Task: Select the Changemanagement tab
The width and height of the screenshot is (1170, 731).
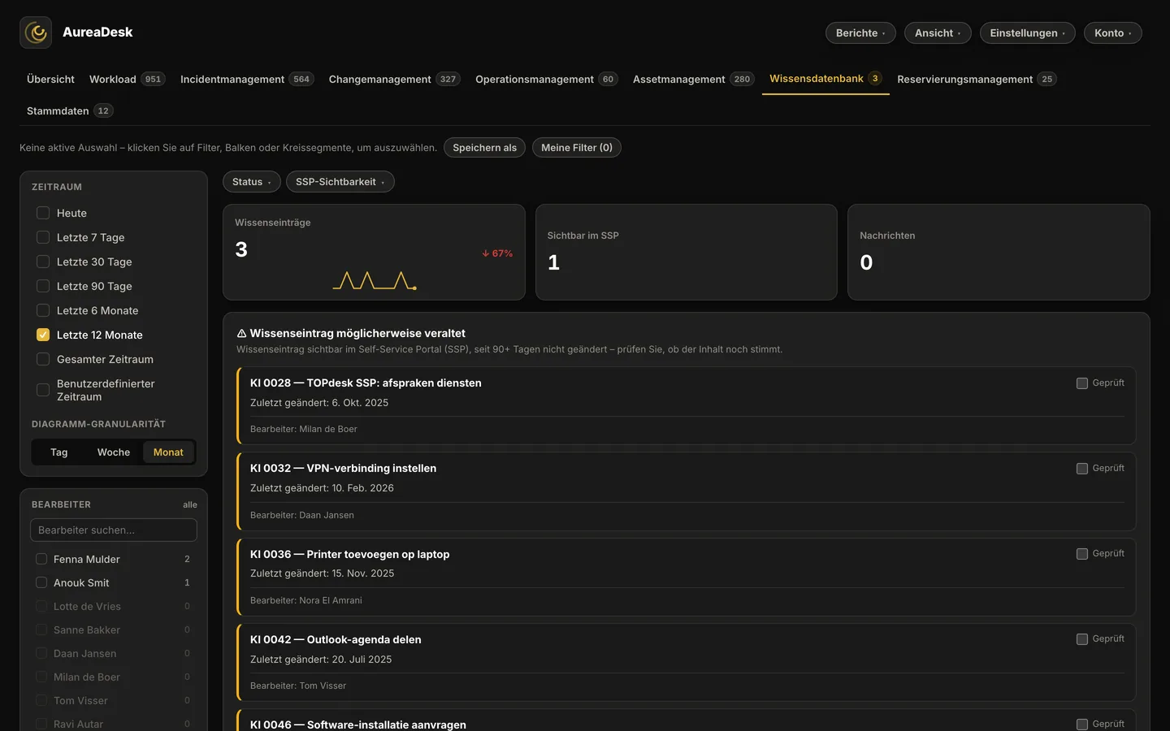Action: pos(394,79)
